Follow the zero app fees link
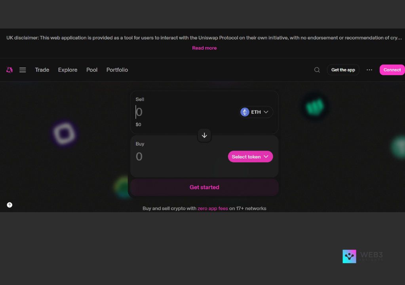 coord(213,209)
